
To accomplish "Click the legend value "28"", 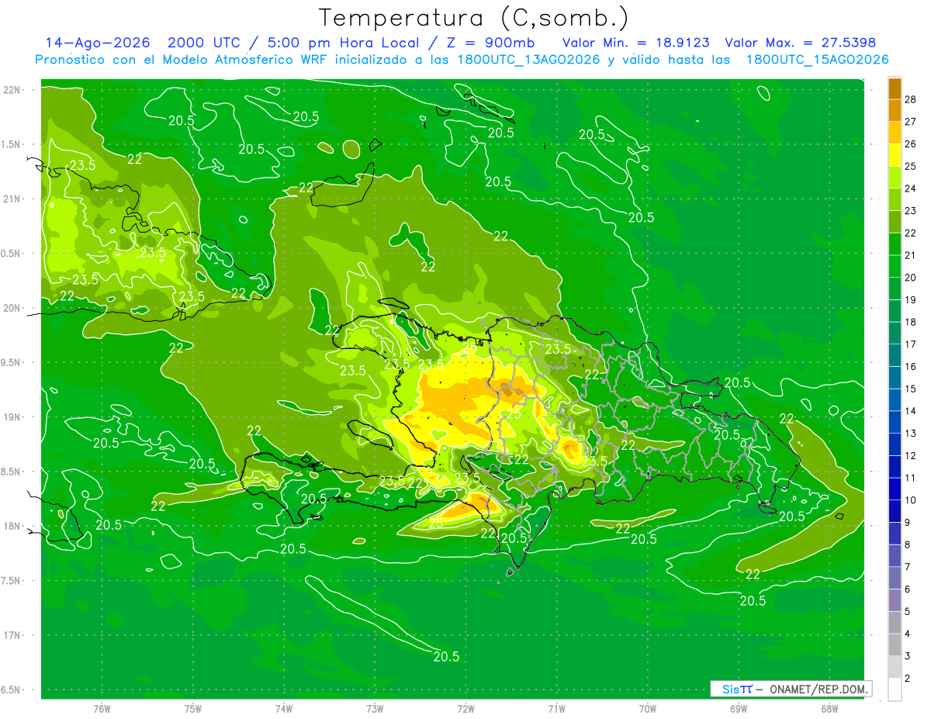I will (910, 100).
